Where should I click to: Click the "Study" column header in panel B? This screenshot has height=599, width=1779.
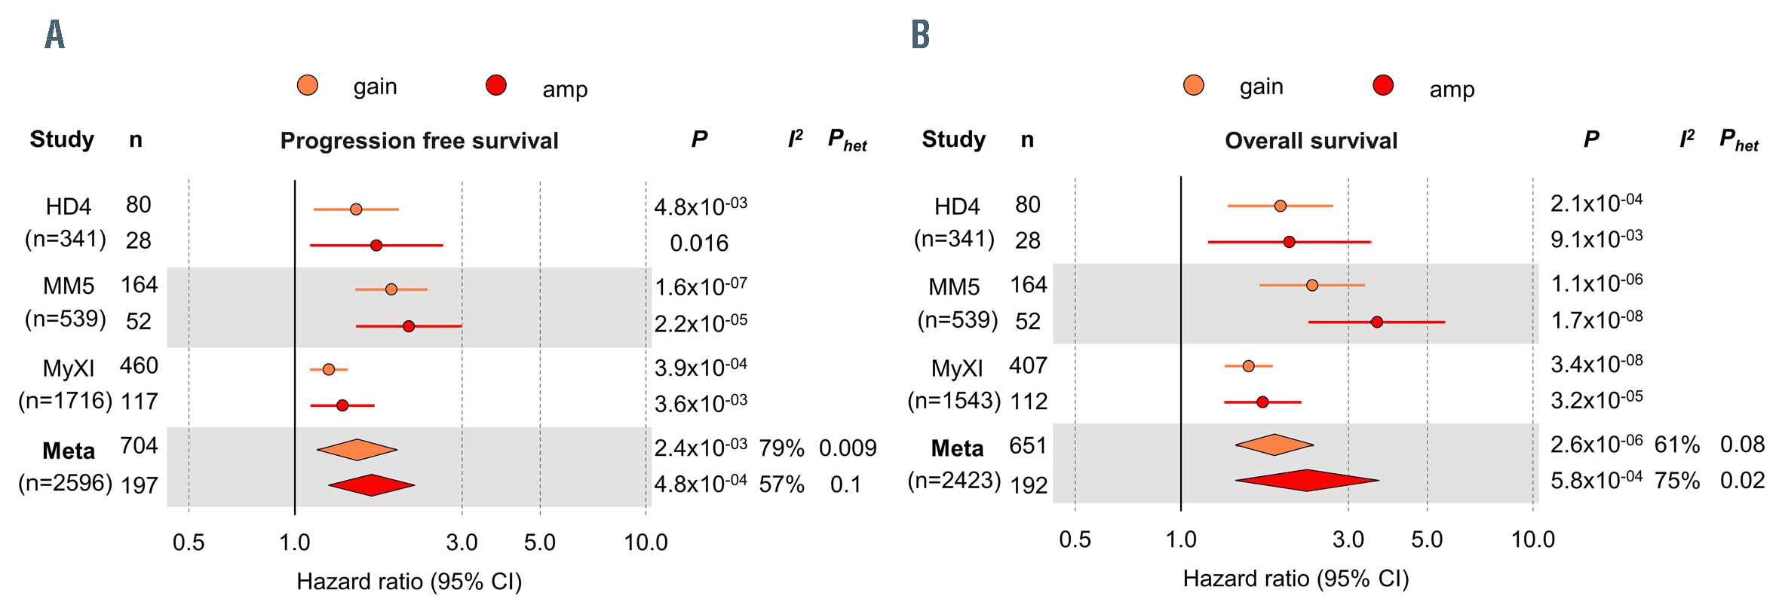[x=953, y=139]
